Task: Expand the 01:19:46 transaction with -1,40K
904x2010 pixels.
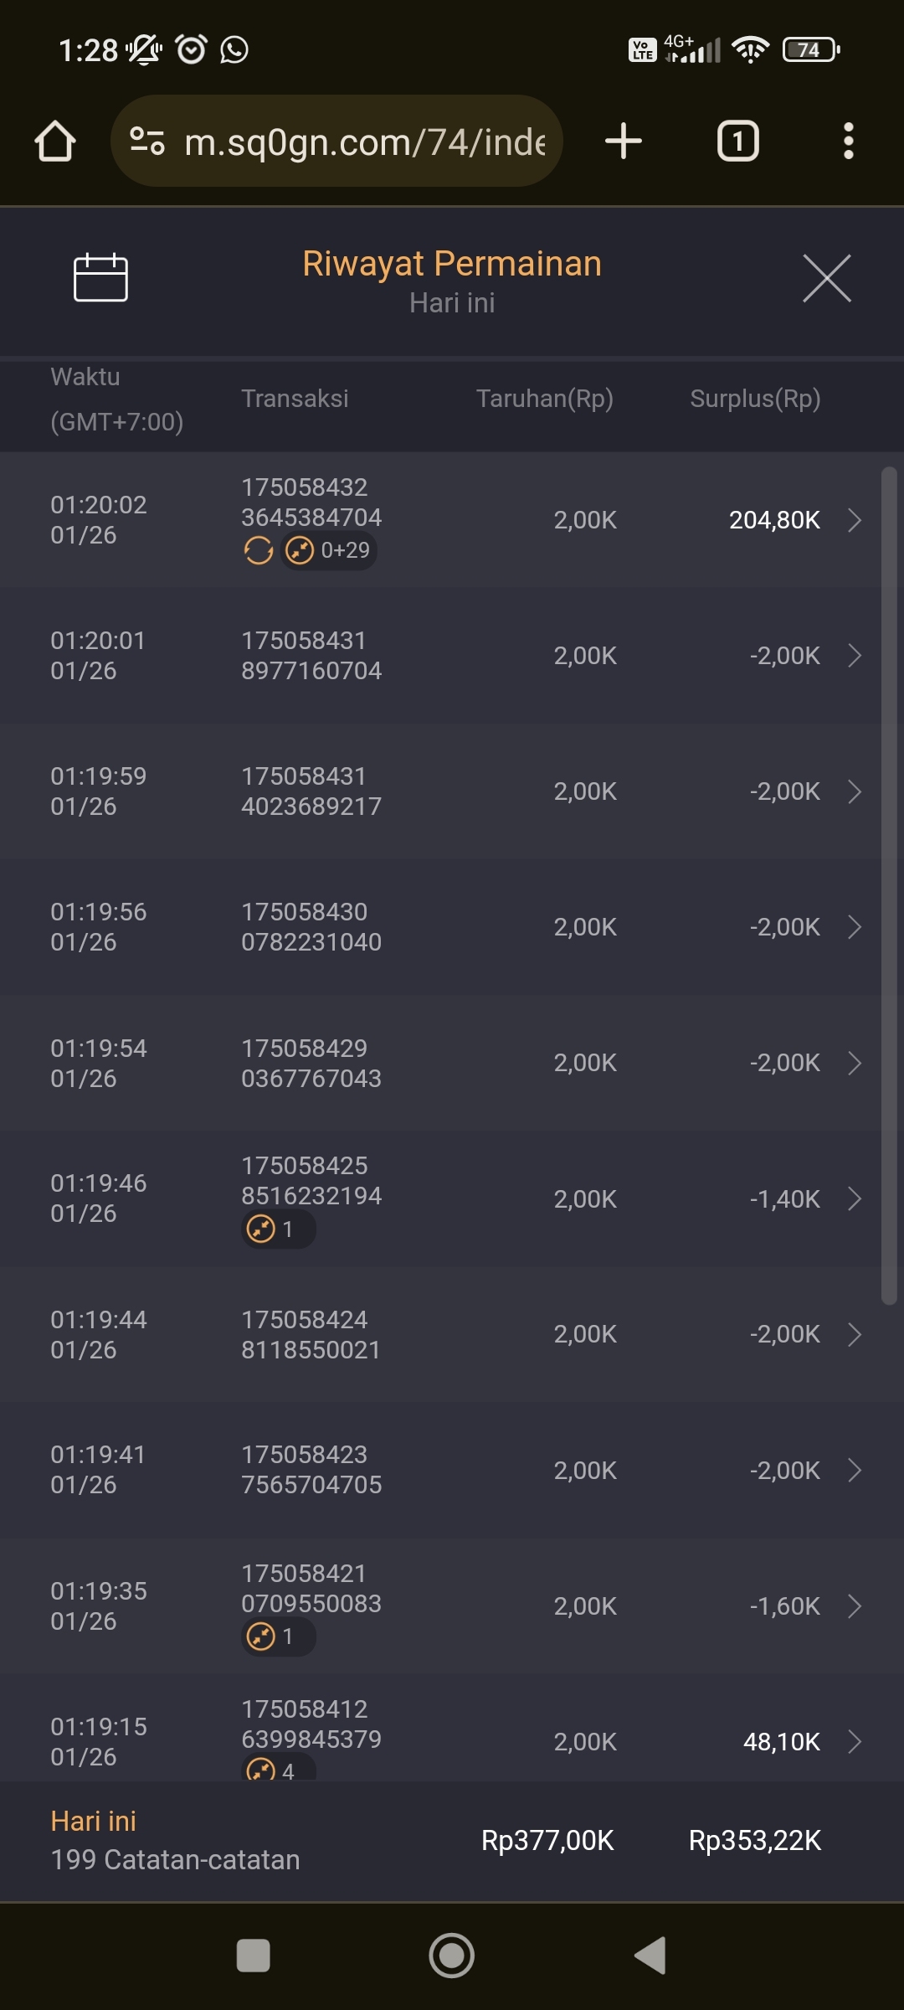Action: pyautogui.click(x=855, y=1198)
